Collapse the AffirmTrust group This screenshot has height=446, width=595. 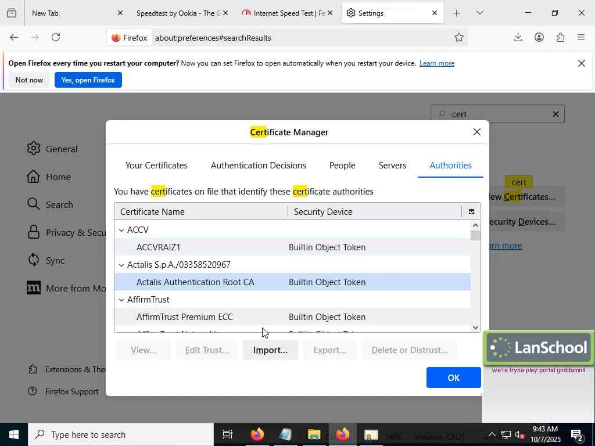point(121,300)
